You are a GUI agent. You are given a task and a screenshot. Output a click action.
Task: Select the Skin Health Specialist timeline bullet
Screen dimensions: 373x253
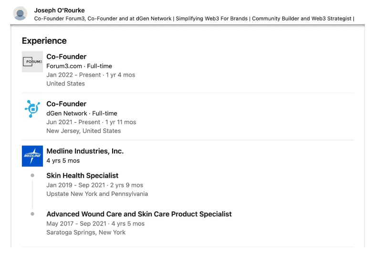tap(32, 175)
